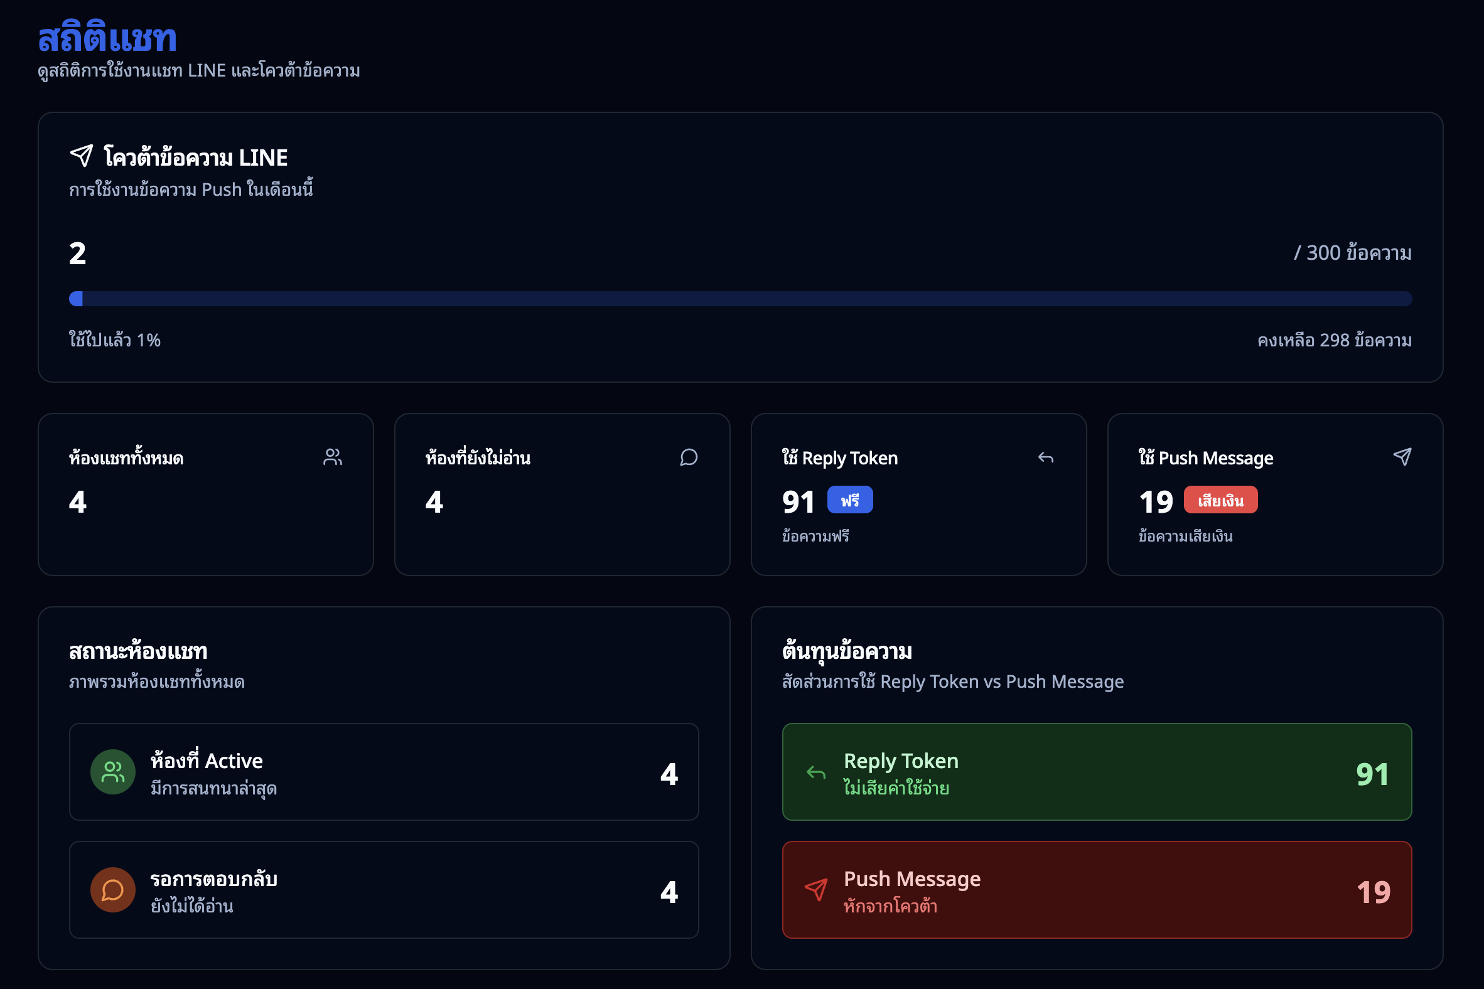The width and height of the screenshot is (1484, 989).
Task: Click the reply arrow icon in Reply Token card
Action: click(x=1045, y=458)
